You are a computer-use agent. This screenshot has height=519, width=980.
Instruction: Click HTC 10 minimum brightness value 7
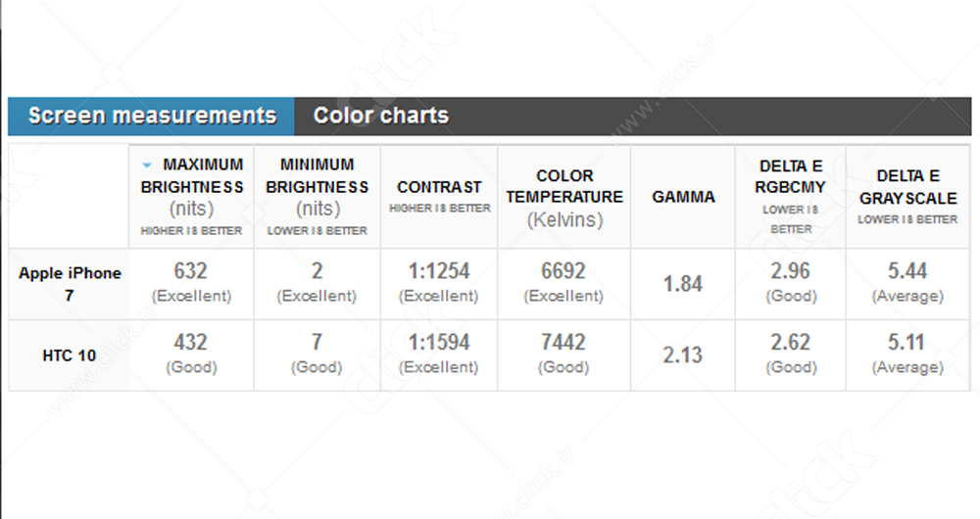click(318, 343)
